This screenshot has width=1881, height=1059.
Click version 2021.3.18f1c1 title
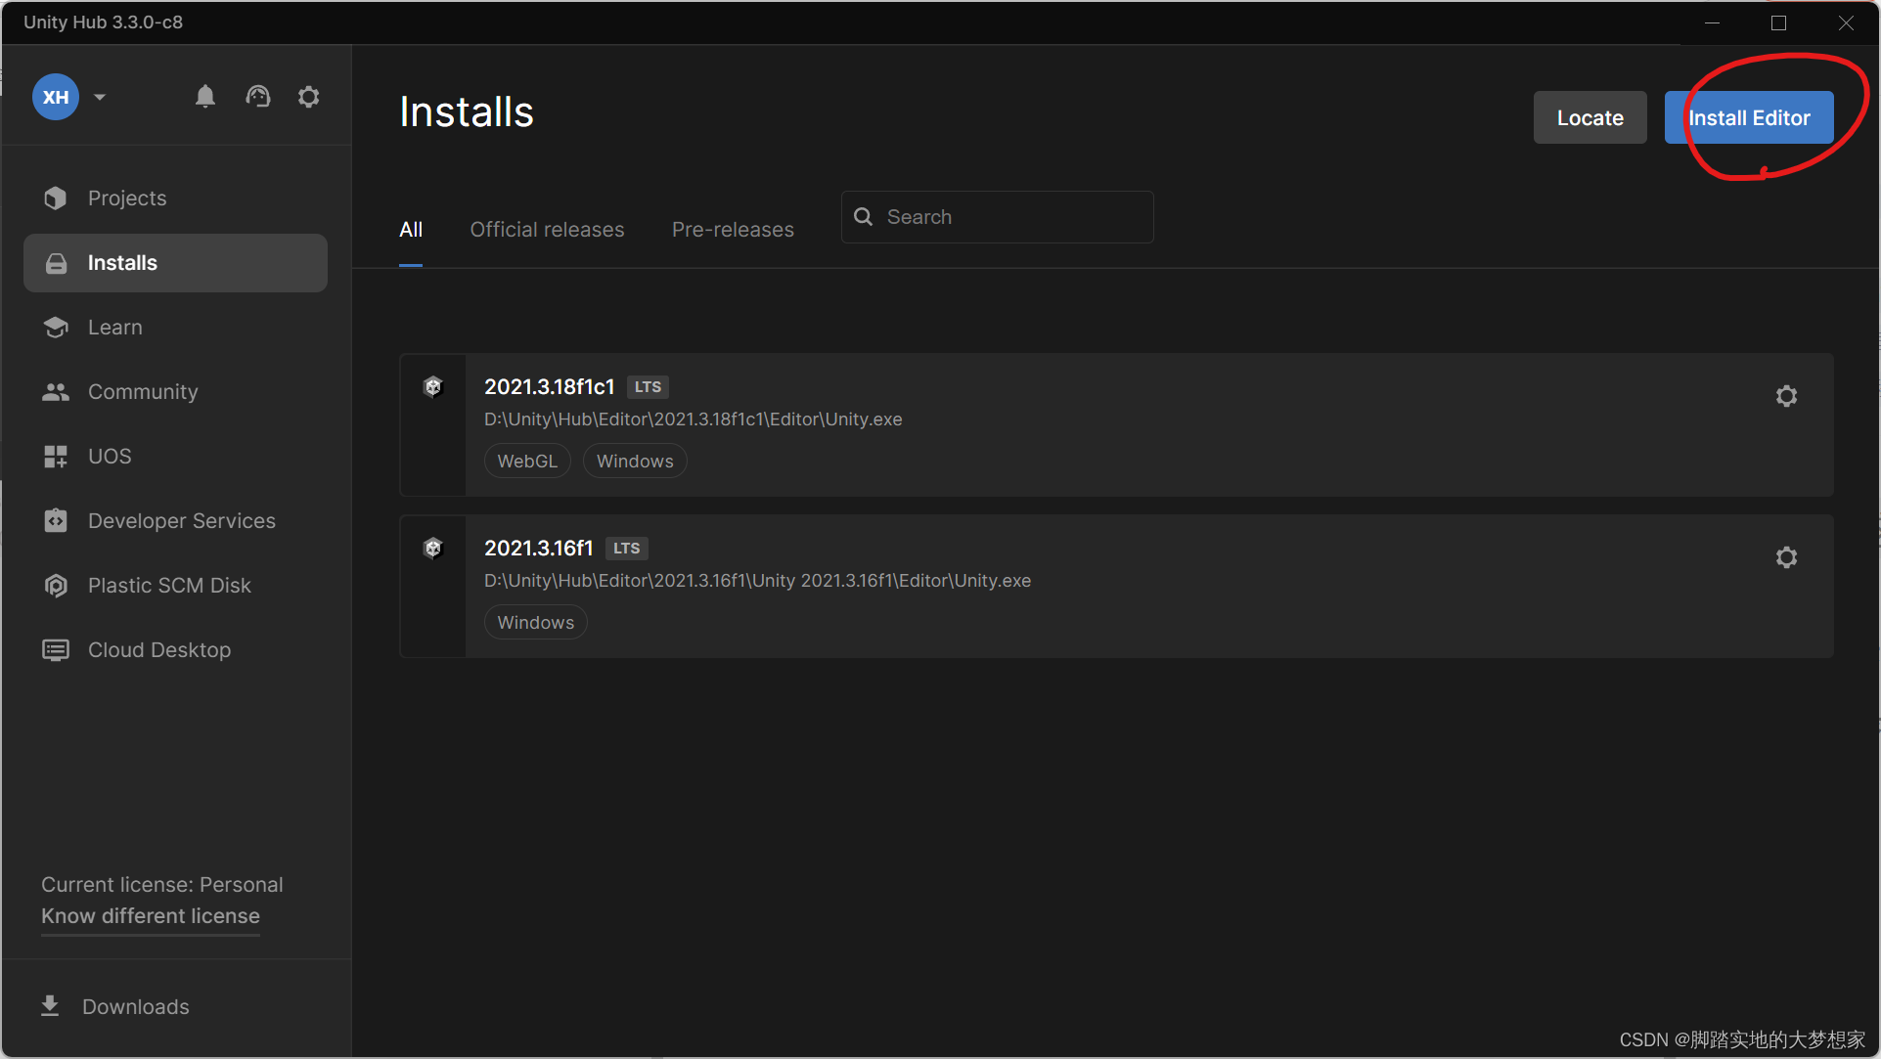point(549,387)
